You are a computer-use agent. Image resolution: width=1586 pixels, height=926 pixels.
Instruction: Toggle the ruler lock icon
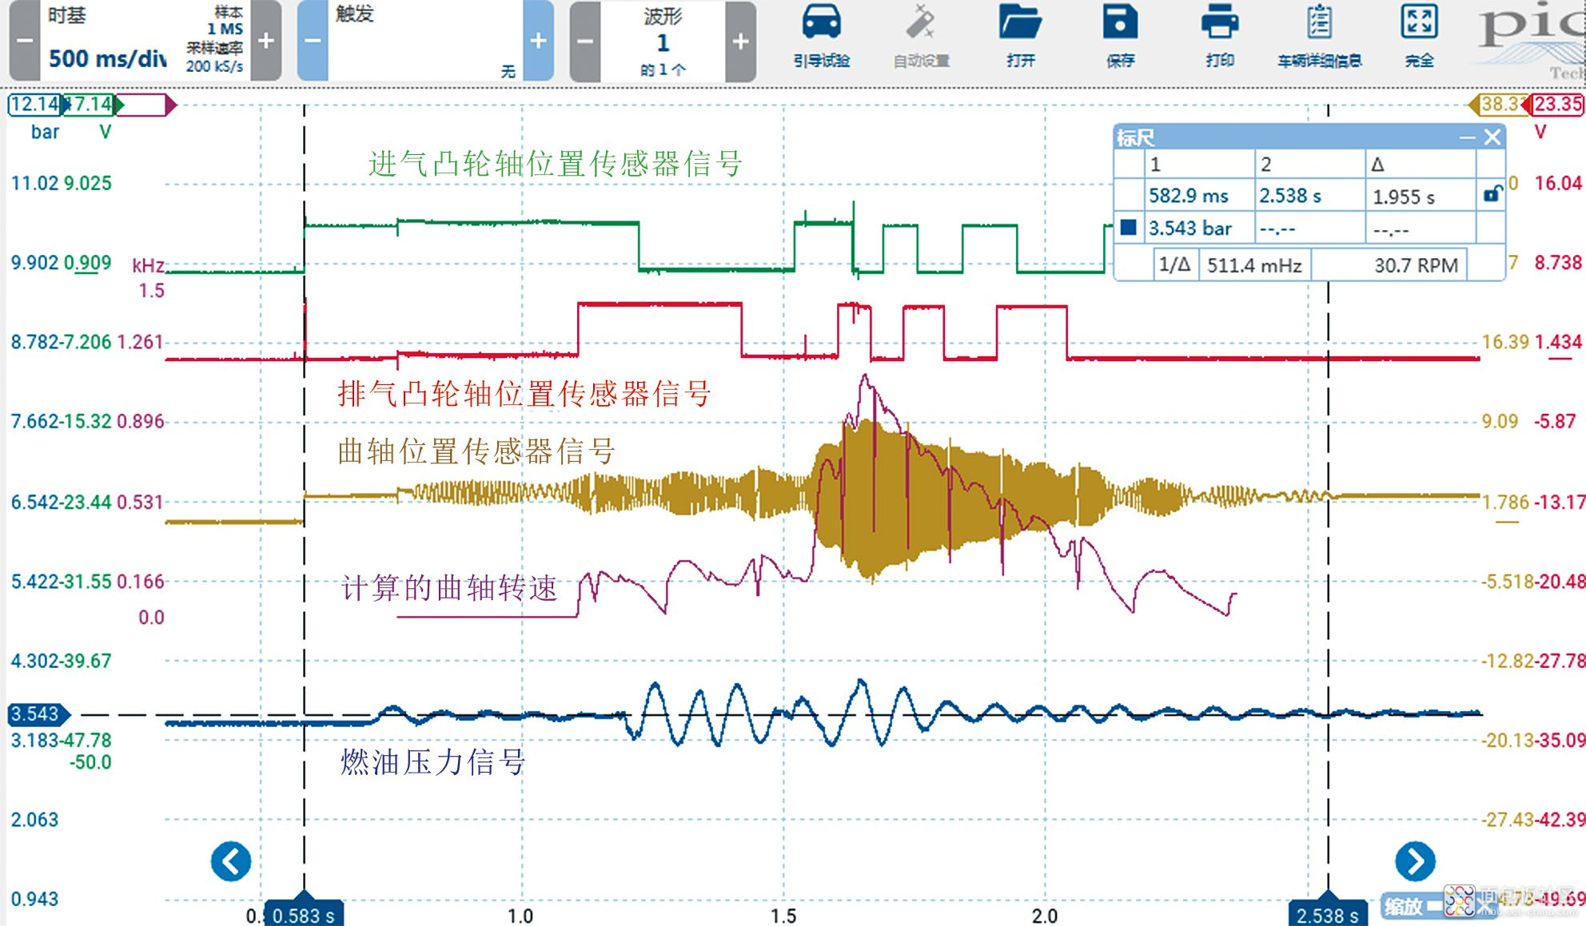pyautogui.click(x=1492, y=194)
